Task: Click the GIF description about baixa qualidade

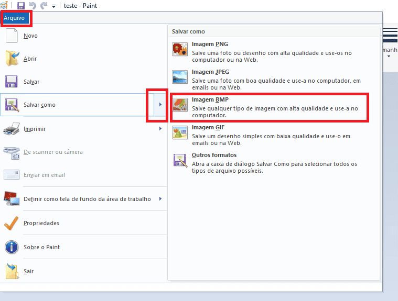Action: click(271, 140)
